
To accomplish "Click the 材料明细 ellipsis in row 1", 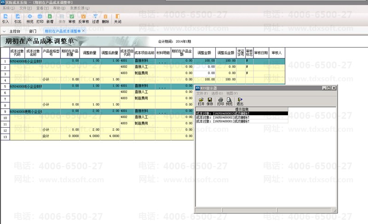I will [162, 62].
